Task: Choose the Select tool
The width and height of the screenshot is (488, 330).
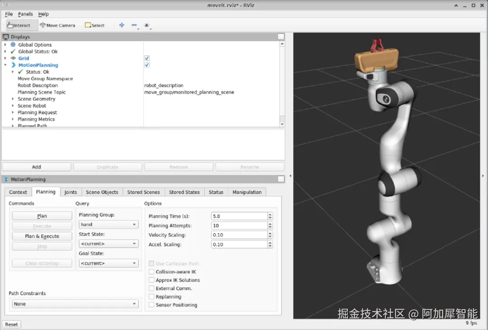Action: coord(95,25)
